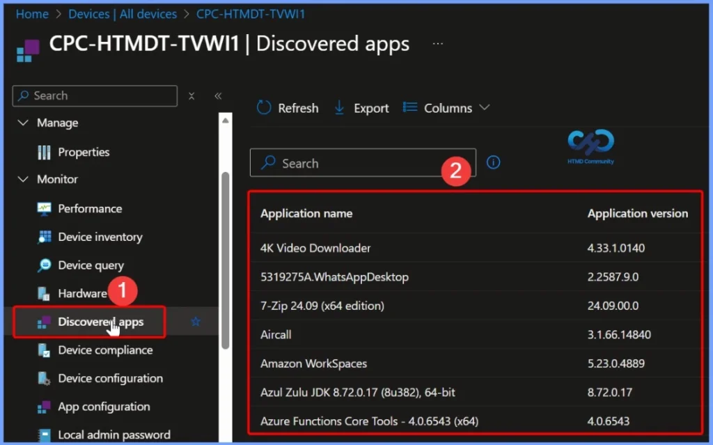Navigate to Devices | All devices breadcrumb

point(123,13)
